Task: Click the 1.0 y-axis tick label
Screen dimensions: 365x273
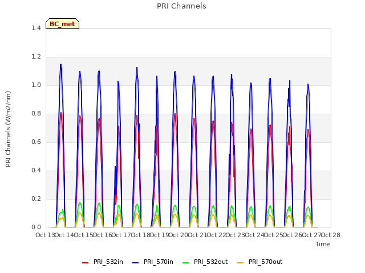Action: point(36,85)
